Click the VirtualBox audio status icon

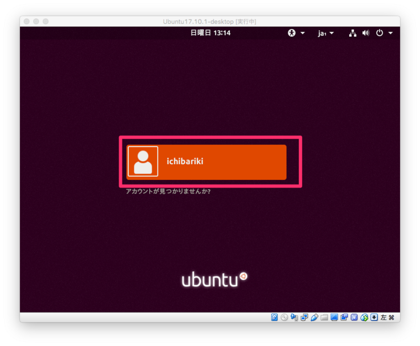point(294,317)
